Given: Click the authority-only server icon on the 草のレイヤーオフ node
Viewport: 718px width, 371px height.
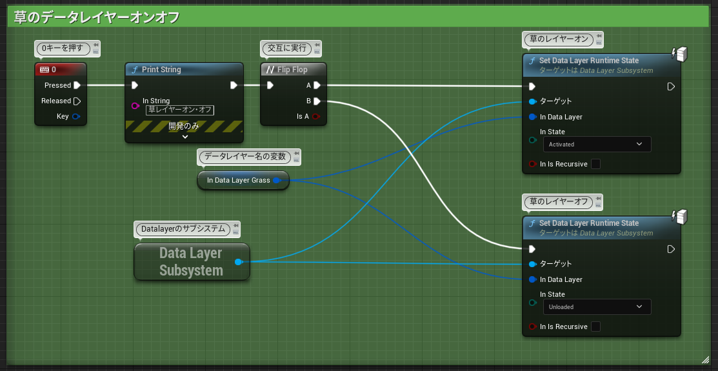Looking at the screenshot, I should tap(680, 217).
